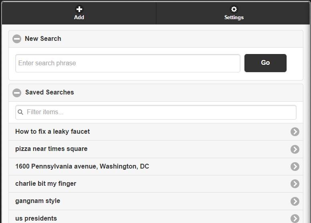This screenshot has width=311, height=223.
Task: Open "1600 Pennsylvania avenue" saved search
Action: [x=82, y=167]
